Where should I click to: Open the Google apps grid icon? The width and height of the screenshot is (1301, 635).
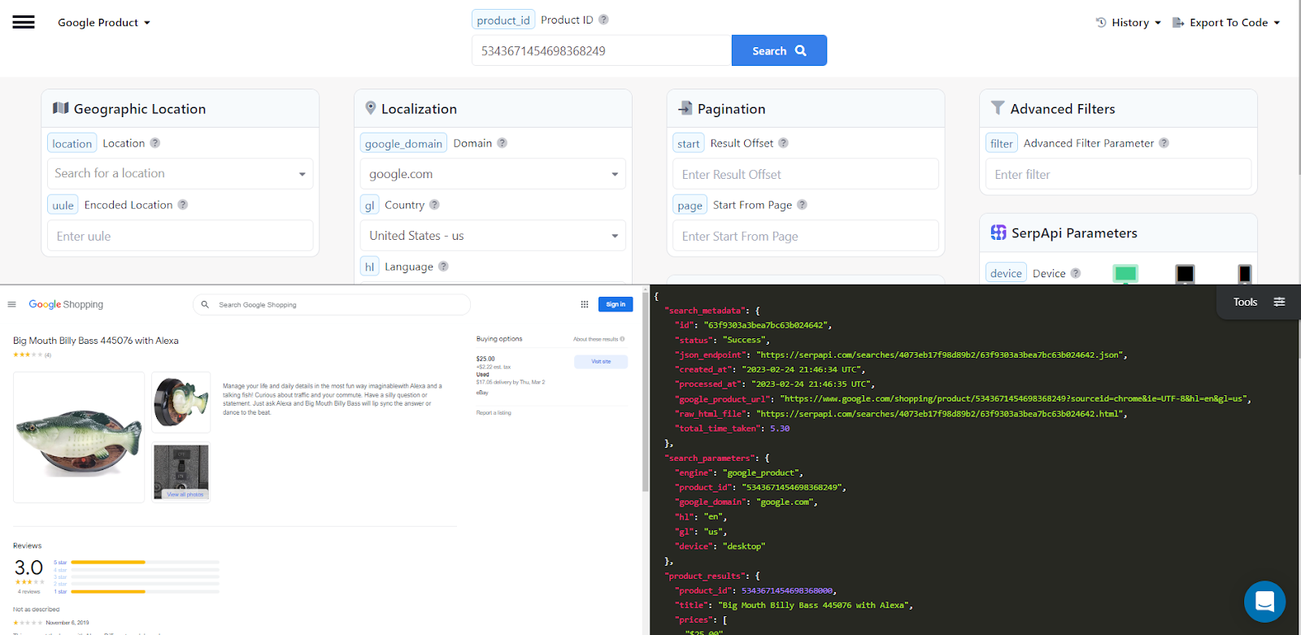(584, 304)
